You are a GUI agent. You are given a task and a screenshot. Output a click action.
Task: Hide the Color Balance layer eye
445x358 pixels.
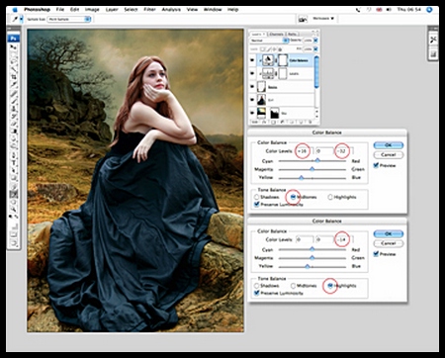[252, 60]
